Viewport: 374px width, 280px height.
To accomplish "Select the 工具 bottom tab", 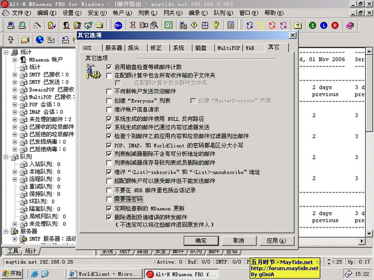I will coord(12,251).
